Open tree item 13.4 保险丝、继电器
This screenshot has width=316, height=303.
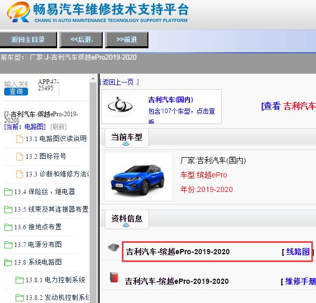[45, 192]
